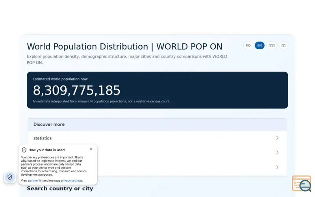Switch language to KO
Image resolution: width=315 pixels, height=197 pixels.
[x=248, y=45]
